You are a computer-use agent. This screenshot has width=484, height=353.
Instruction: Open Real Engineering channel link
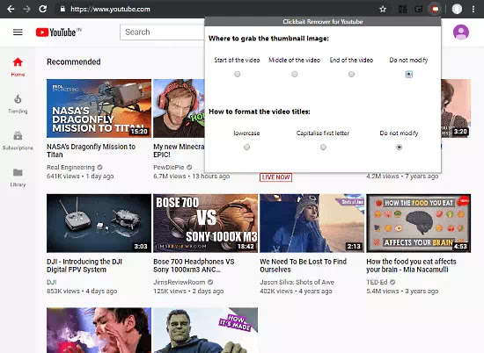point(70,167)
